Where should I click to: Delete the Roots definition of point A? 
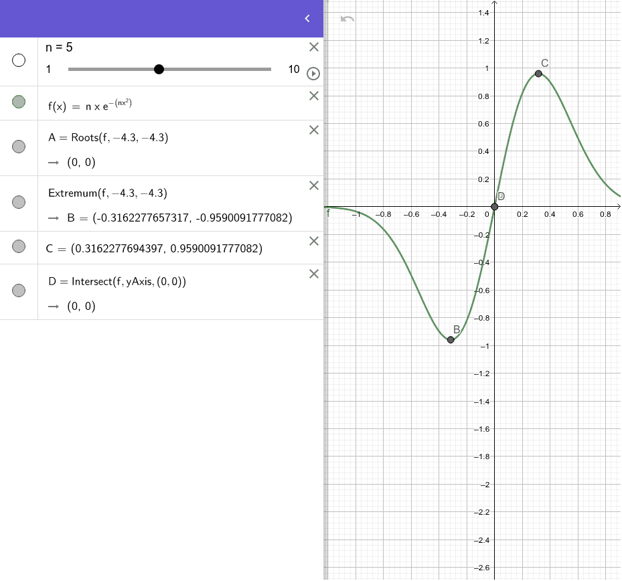pos(313,130)
